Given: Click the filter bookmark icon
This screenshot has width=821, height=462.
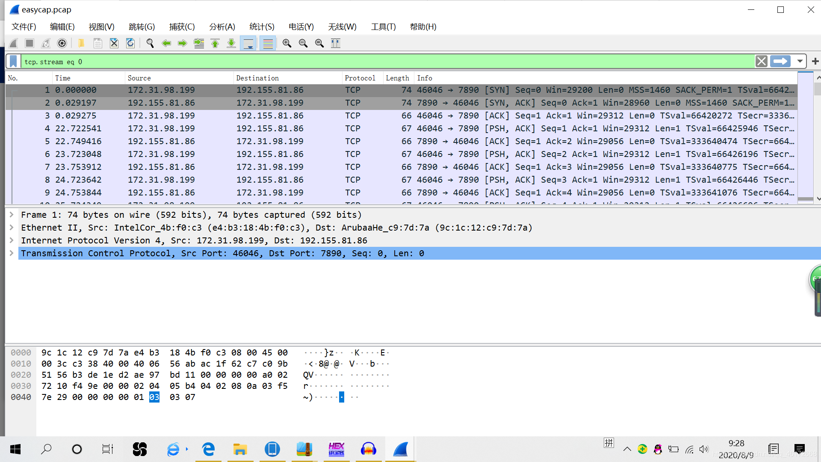Looking at the screenshot, I should coord(13,62).
